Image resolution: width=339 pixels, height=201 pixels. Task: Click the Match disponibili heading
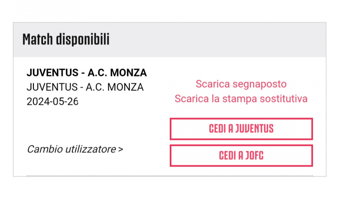click(x=66, y=40)
